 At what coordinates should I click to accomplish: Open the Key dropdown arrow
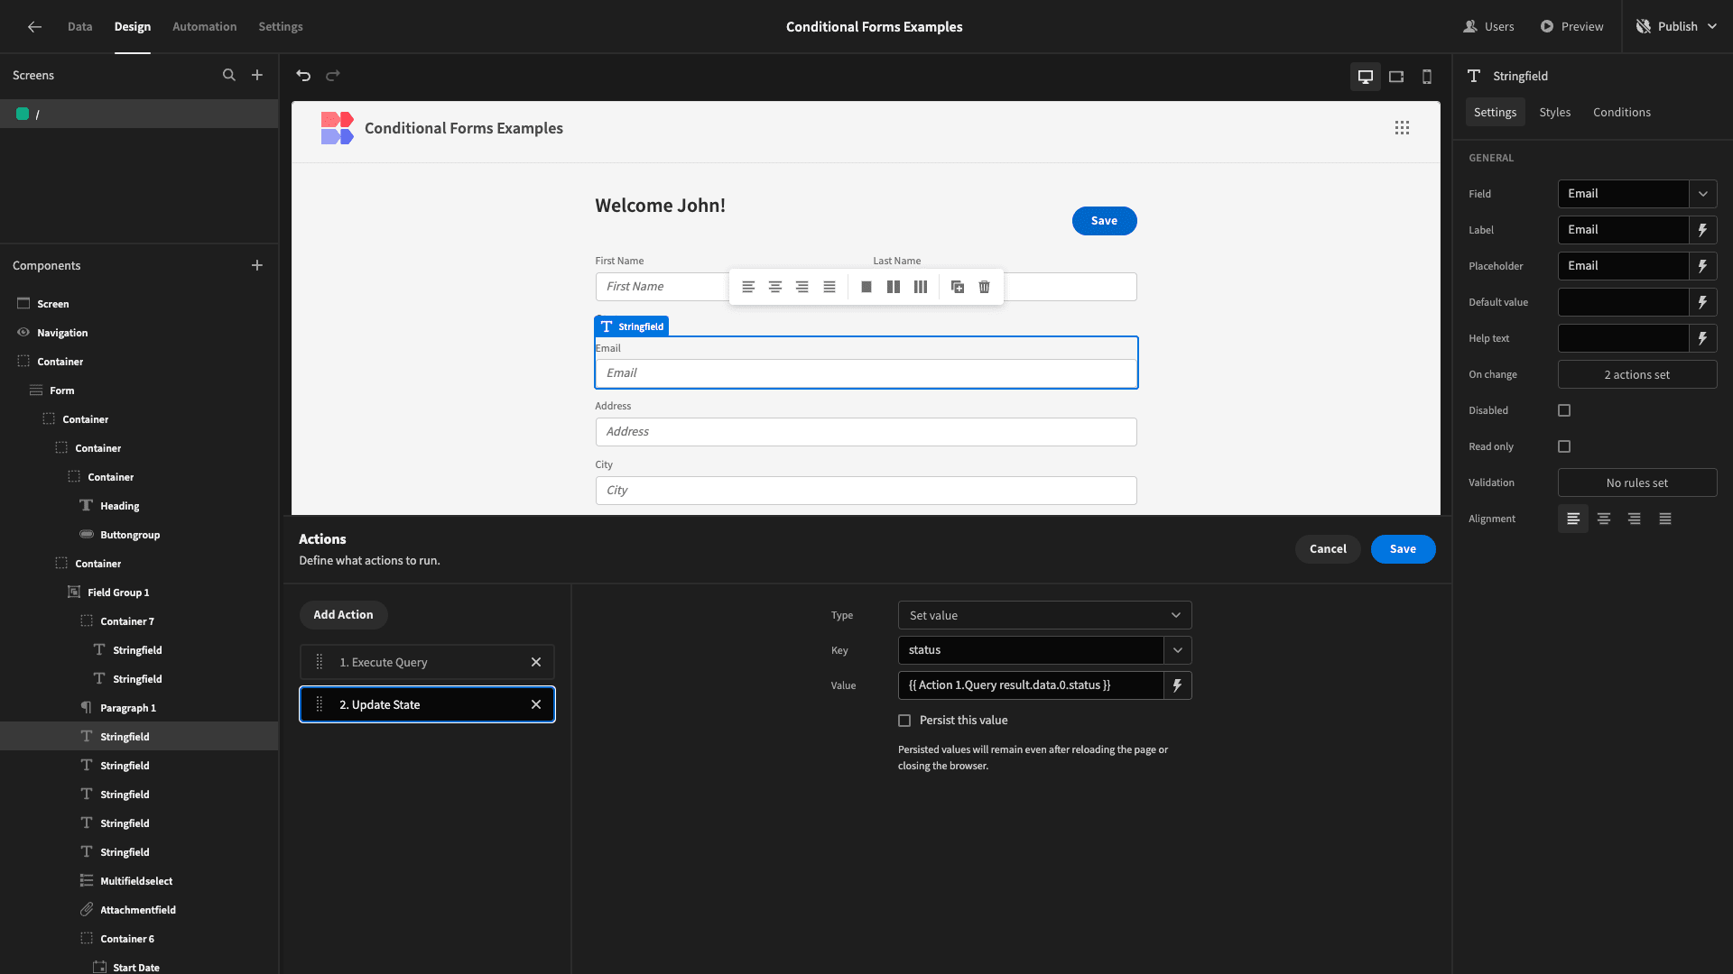(x=1178, y=650)
